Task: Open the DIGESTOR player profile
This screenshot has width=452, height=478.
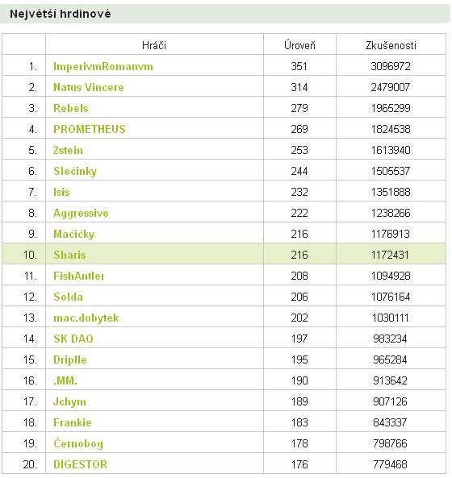Action: [81, 464]
